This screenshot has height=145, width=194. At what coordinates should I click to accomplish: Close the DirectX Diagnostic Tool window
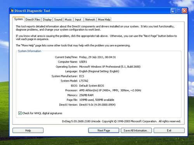[184, 11]
